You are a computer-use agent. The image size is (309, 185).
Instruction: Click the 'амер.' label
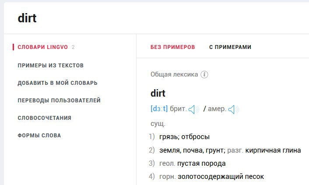pos(217,109)
